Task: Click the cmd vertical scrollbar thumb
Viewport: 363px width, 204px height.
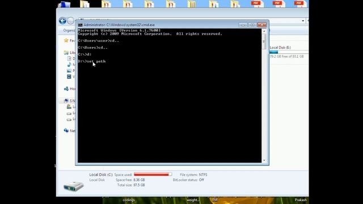Action: [264, 41]
